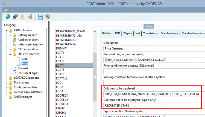Select License administration in the tree
The width and height of the screenshot is (205, 117).
point(28,92)
